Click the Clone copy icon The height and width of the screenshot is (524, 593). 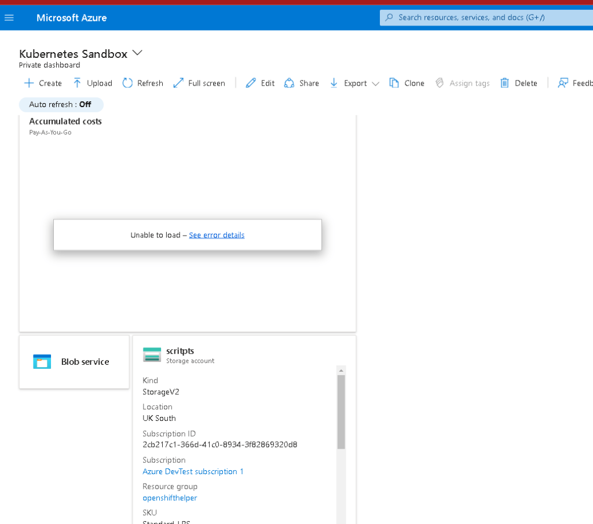click(x=394, y=83)
